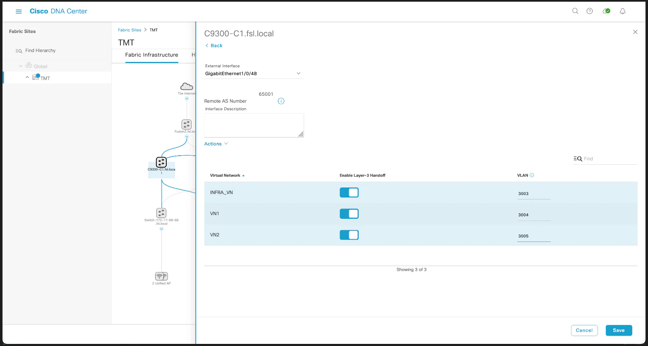648x346 pixels.
Task: Edit the VLAN 3005 field
Action: 534,236
